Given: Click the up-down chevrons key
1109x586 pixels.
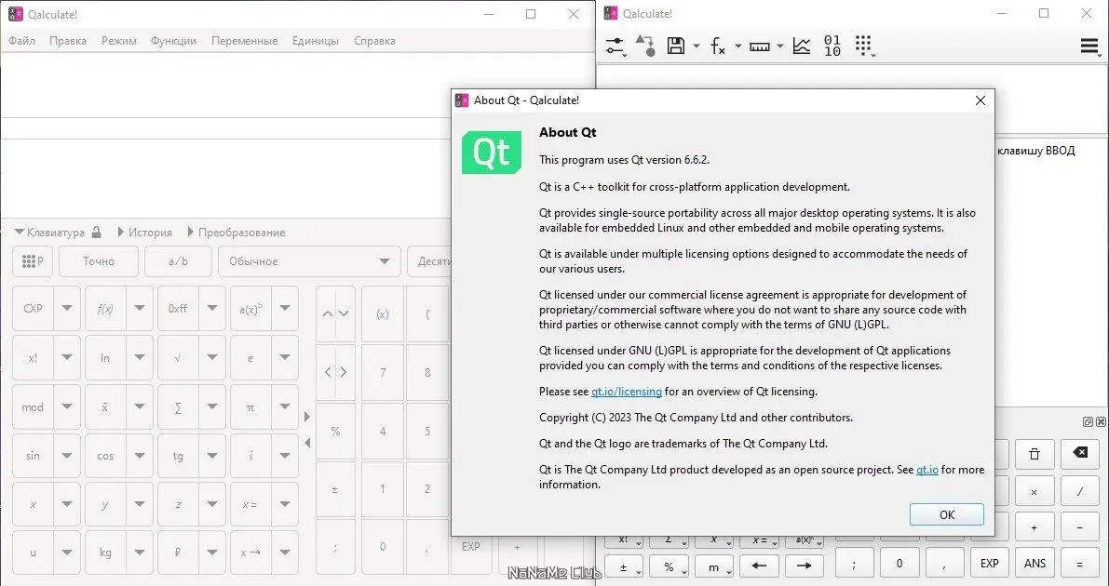Looking at the screenshot, I should [335, 313].
